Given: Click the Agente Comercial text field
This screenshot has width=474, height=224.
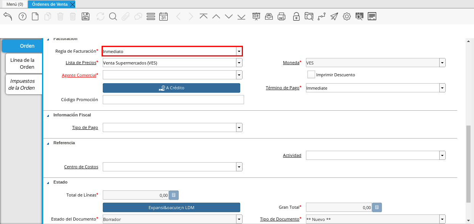Looking at the screenshot, I should click(170, 75).
